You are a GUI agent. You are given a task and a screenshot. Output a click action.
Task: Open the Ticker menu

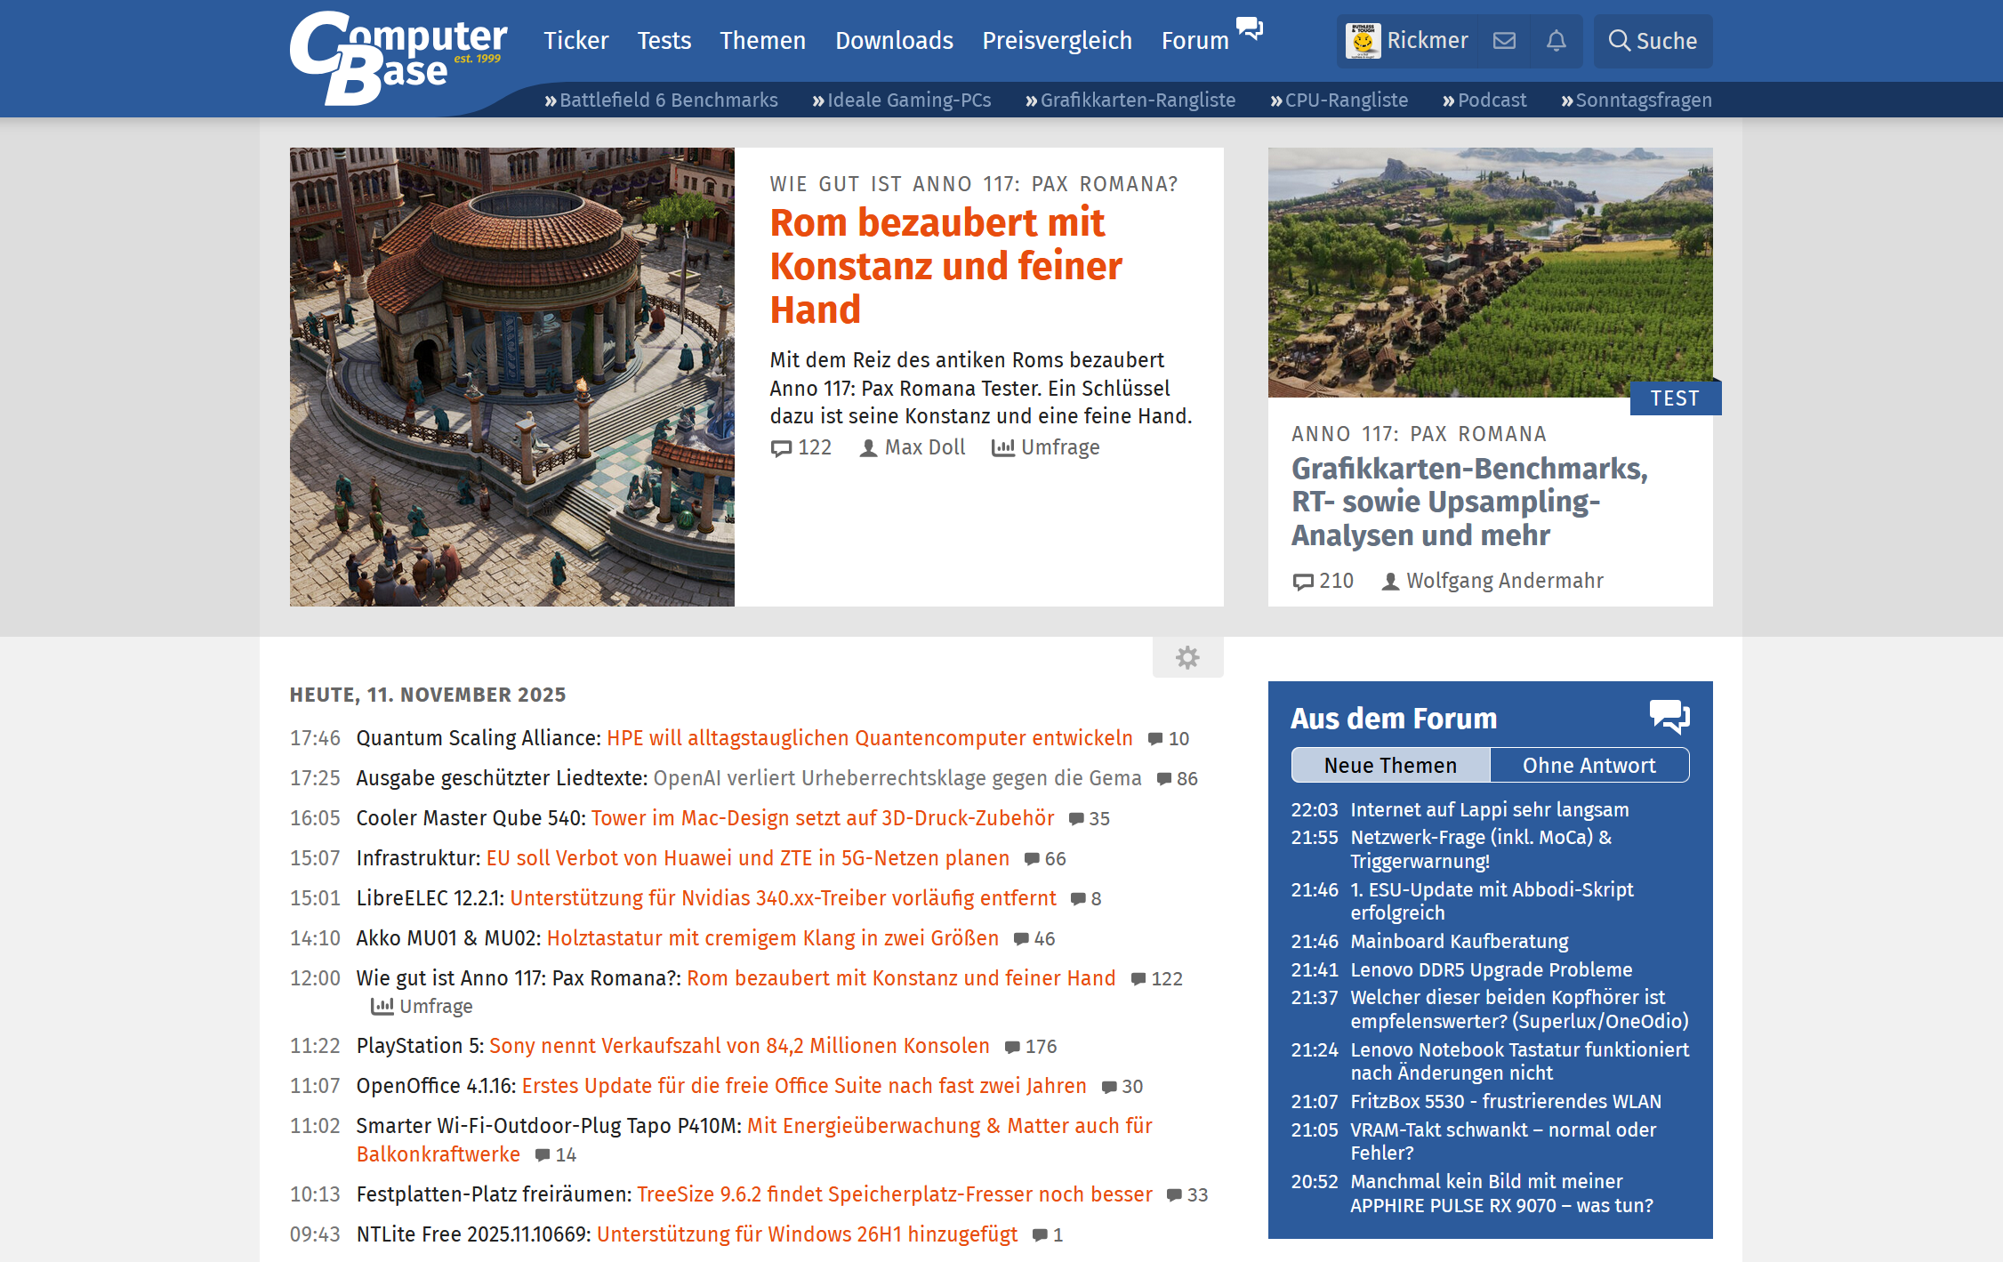pyautogui.click(x=576, y=41)
